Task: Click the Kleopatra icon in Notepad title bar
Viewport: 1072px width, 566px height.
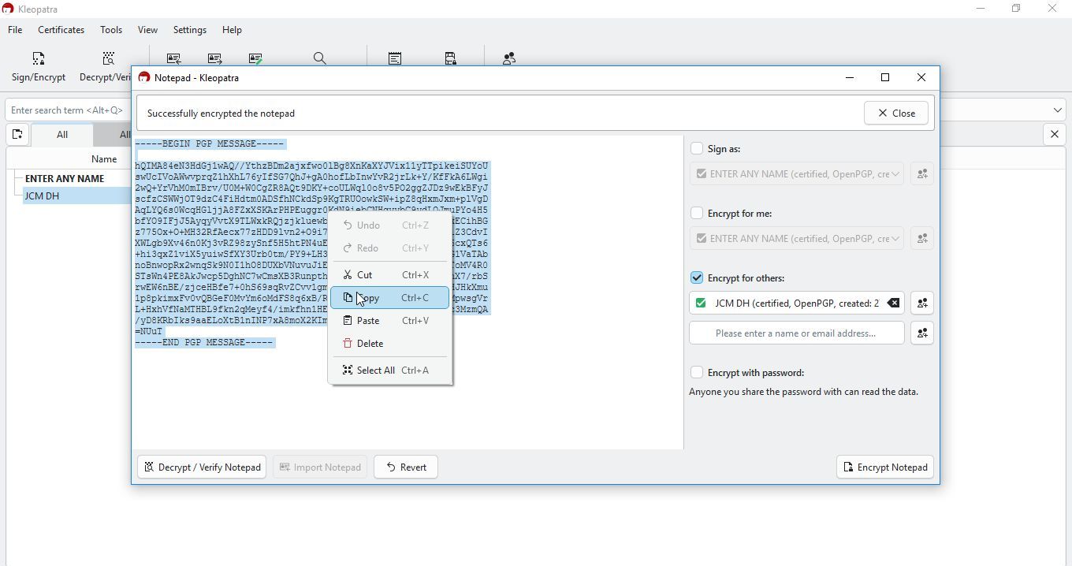Action: [144, 77]
